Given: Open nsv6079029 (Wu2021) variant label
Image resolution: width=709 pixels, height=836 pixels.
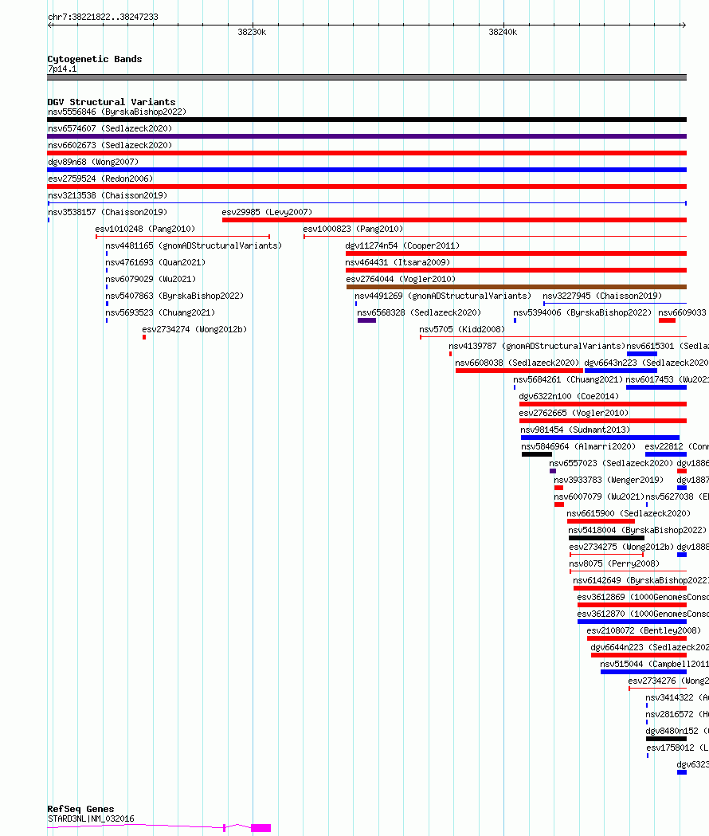Looking at the screenshot, I should pyautogui.click(x=151, y=280).
